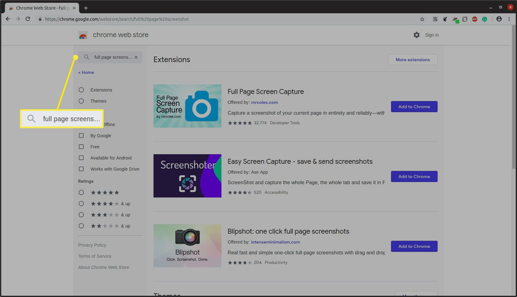Click the Productivity category label
The height and width of the screenshot is (297, 517).
click(x=276, y=262)
